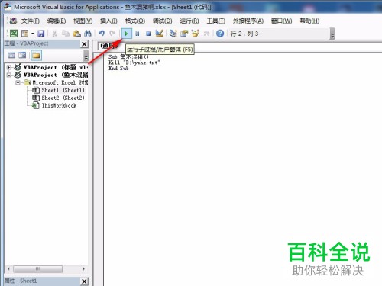Toggle Design Mode icon
This screenshot has width=382, height=286.
coord(160,34)
